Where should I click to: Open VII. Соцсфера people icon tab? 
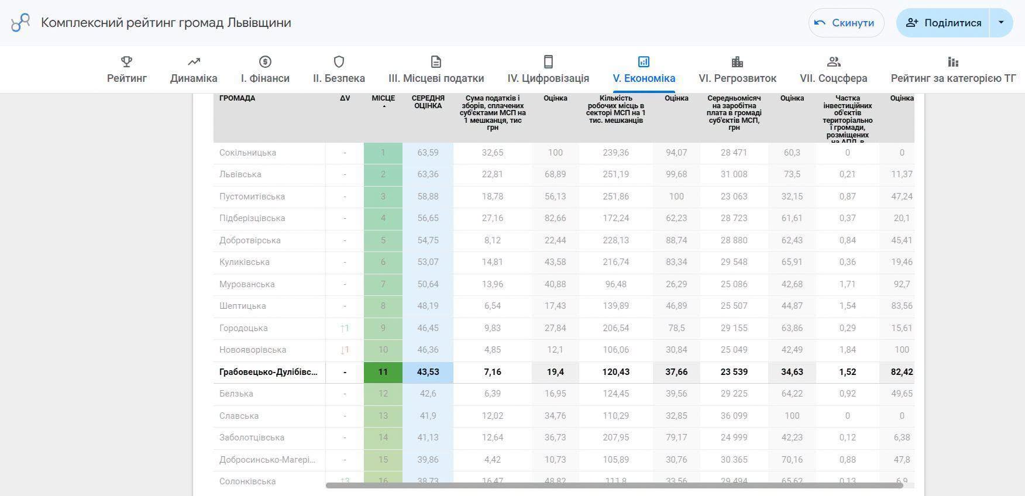pyautogui.click(x=834, y=70)
